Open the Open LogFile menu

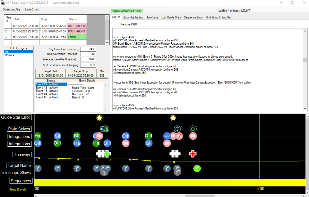[x=11, y=9]
